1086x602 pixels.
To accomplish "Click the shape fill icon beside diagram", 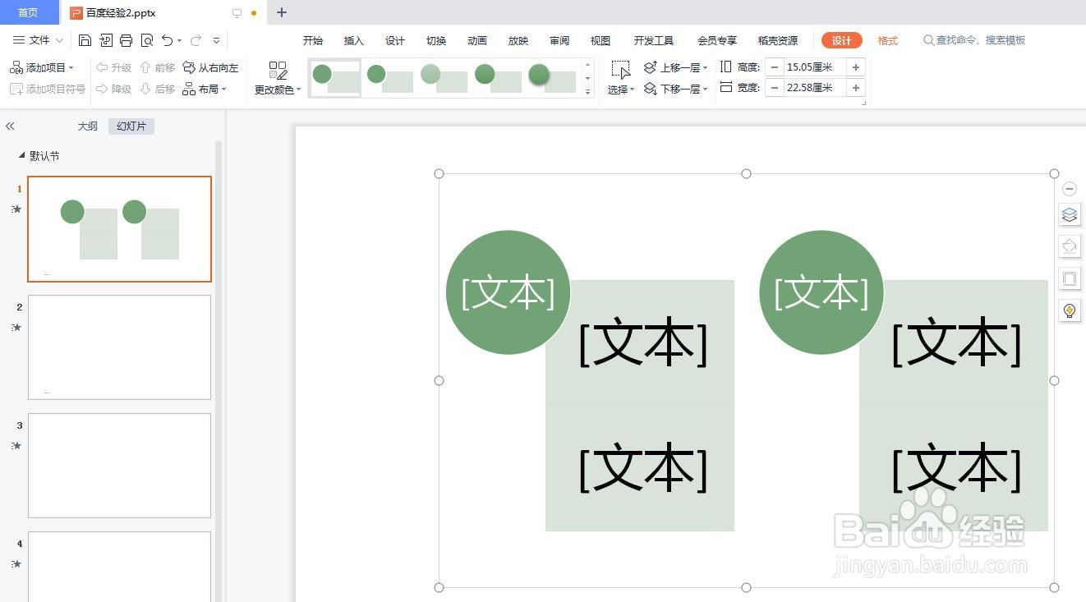I will (1069, 246).
